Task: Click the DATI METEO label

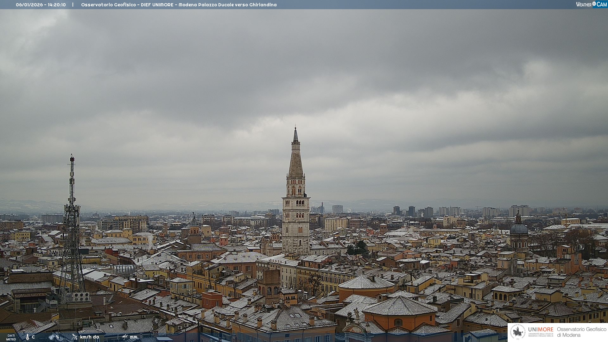Action: click(x=11, y=337)
